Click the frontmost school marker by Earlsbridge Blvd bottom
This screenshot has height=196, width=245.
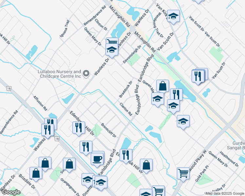pos(101,183)
